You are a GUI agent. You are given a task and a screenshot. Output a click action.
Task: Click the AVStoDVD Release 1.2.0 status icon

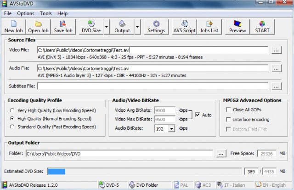tap(5, 185)
